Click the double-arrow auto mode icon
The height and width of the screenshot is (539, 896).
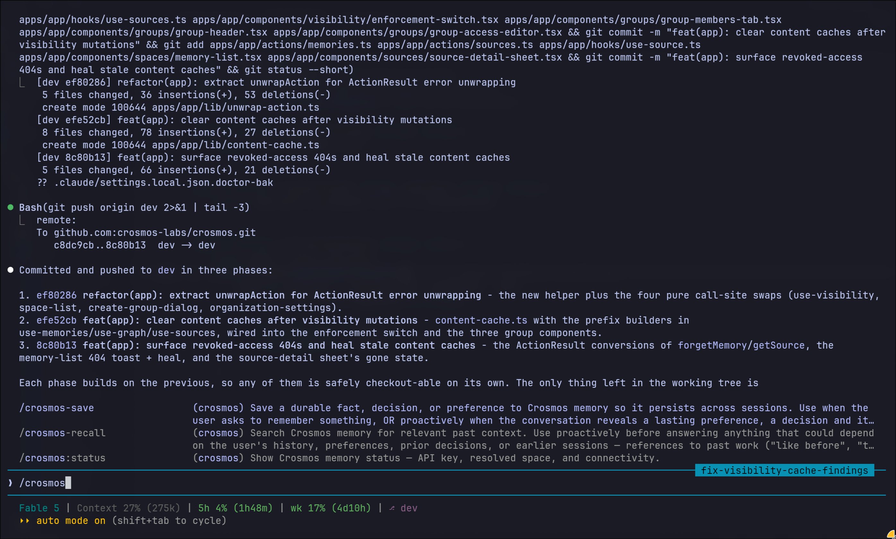(x=25, y=520)
